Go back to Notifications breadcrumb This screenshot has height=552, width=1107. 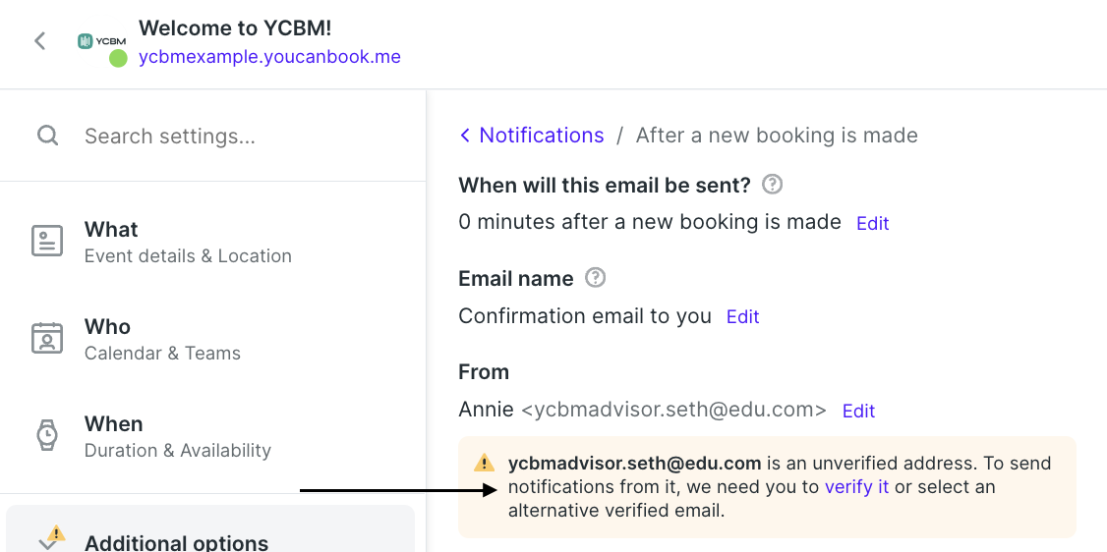[532, 136]
